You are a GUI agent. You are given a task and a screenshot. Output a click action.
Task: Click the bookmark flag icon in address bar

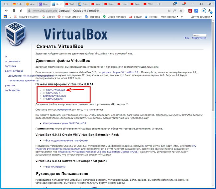pos(180,11)
